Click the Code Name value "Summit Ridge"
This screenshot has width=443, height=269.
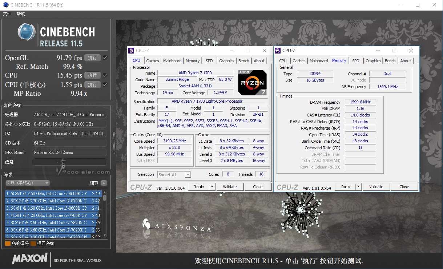177,80
